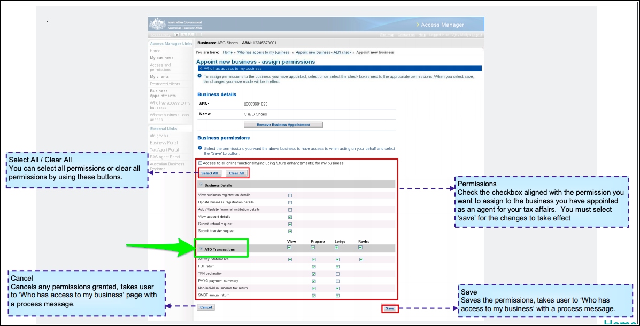
Task: Tick Lodge checkbox for TFN declaration
Action: click(x=337, y=274)
